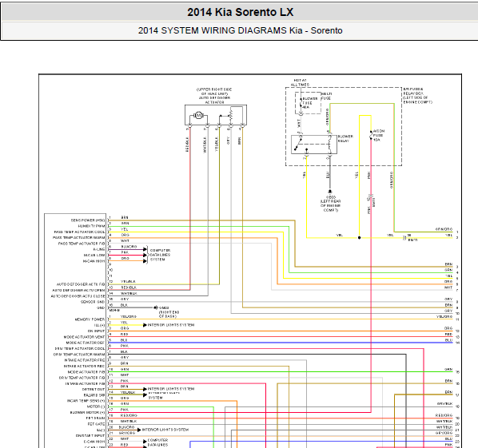The width and height of the screenshot is (478, 448).
Task: Click the 'M-CAN HIGH' pin label
Action: [x=94, y=261]
